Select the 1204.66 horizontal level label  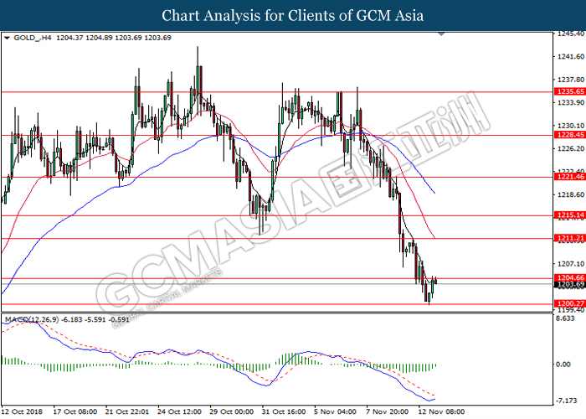coord(570,277)
